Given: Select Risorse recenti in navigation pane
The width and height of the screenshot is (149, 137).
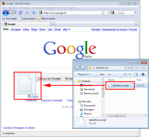Looking at the screenshot, I should point(89,93).
